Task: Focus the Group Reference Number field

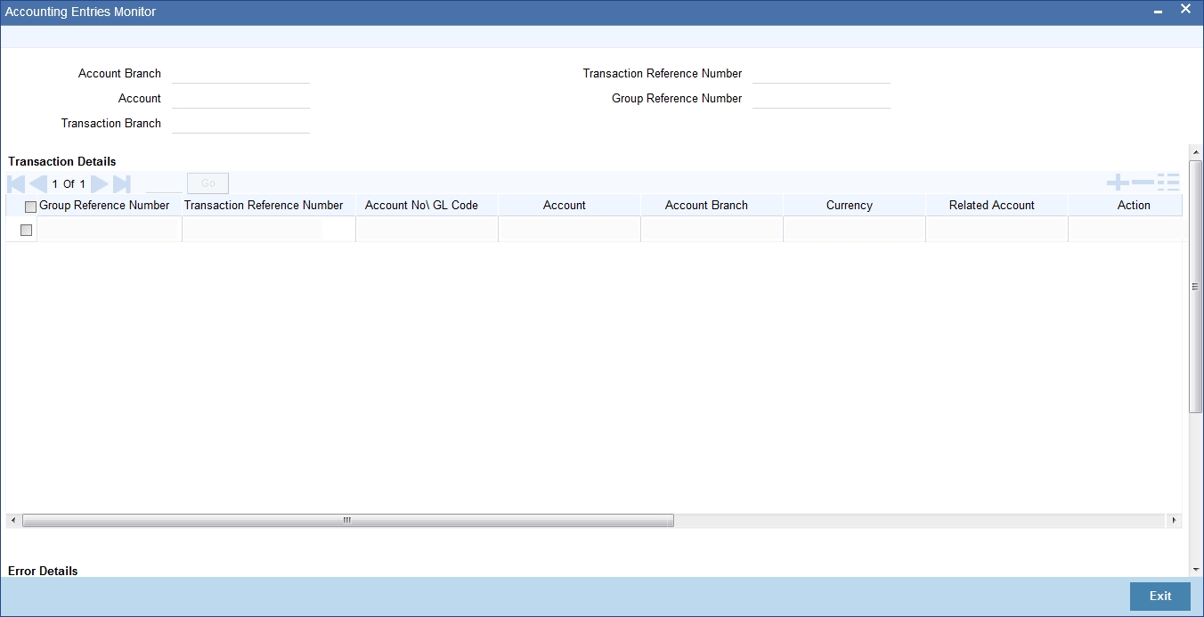Action: tap(821, 98)
